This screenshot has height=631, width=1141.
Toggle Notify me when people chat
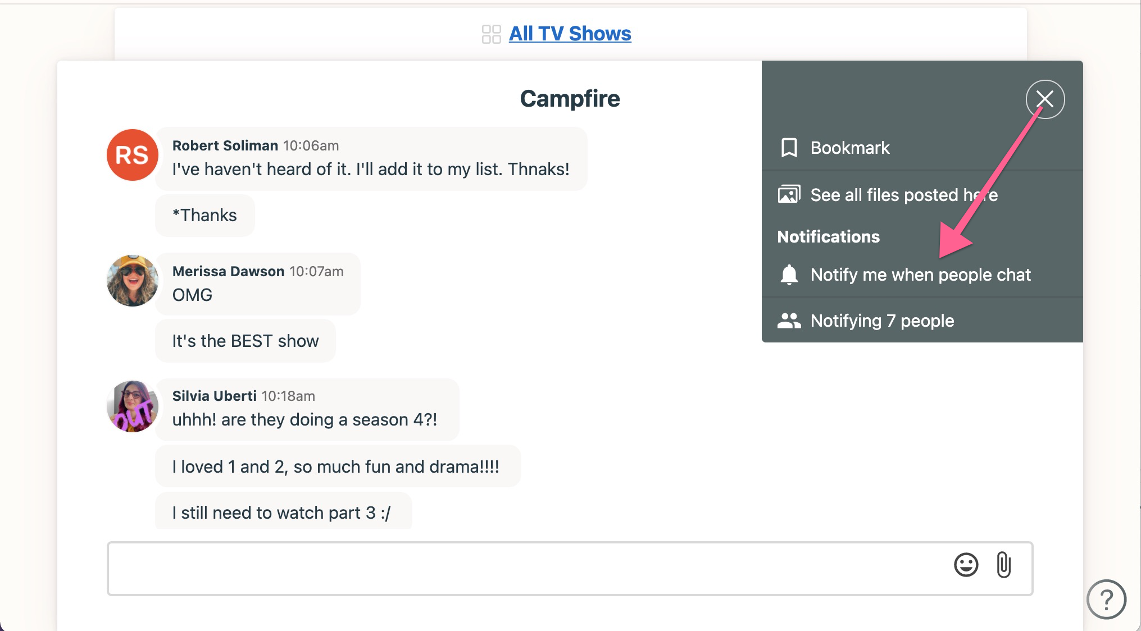tap(920, 275)
